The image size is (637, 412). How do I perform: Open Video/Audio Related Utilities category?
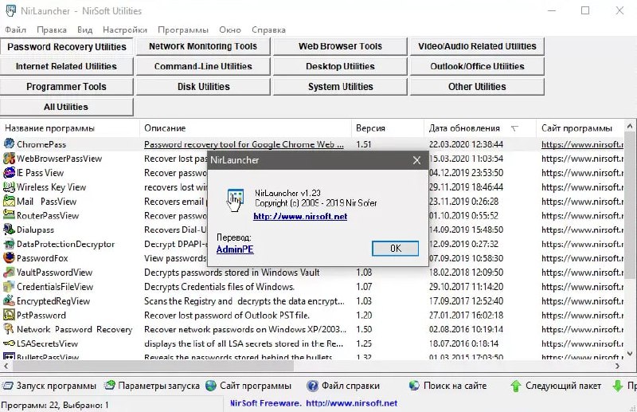pyautogui.click(x=477, y=46)
